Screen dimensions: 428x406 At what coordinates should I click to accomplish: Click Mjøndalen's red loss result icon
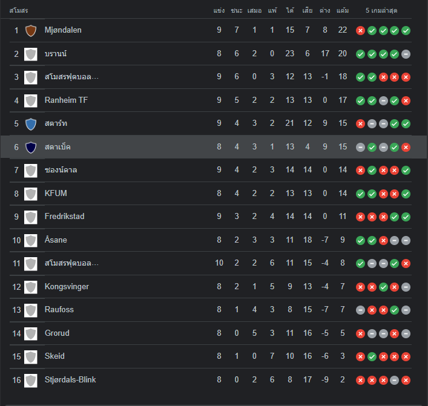pyautogui.click(x=361, y=30)
